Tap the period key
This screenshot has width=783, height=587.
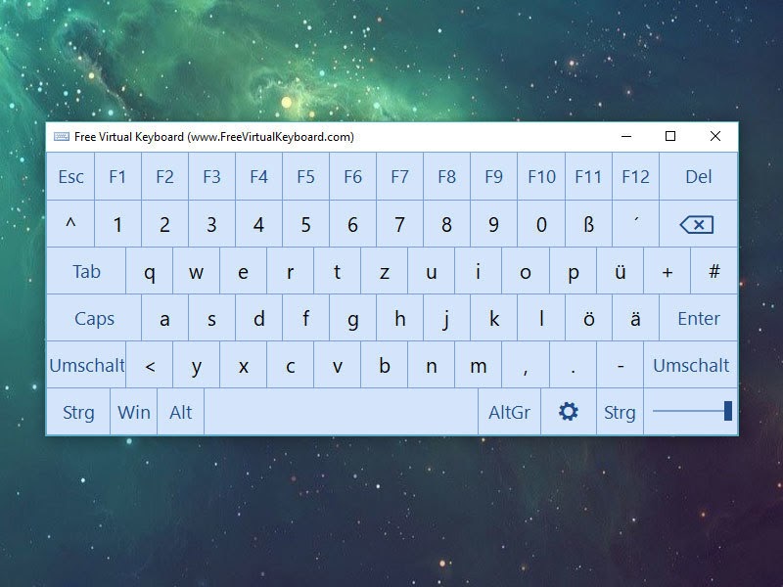pos(573,365)
